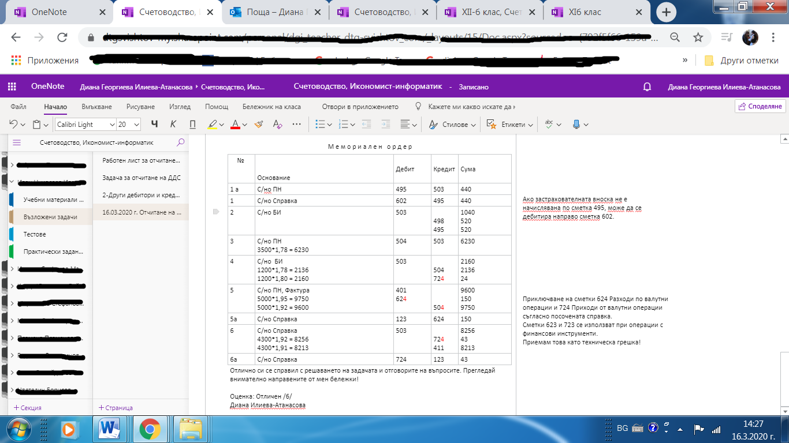Open the notifications bell
Image resolution: width=789 pixels, height=443 pixels.
[x=647, y=87]
